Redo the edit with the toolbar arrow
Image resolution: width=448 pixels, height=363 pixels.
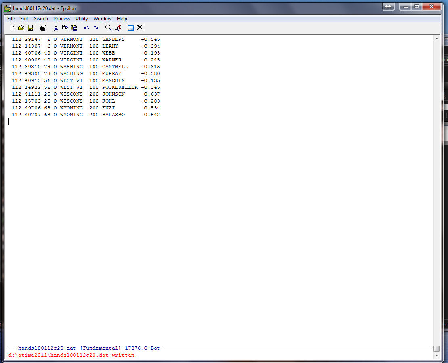click(x=96, y=28)
